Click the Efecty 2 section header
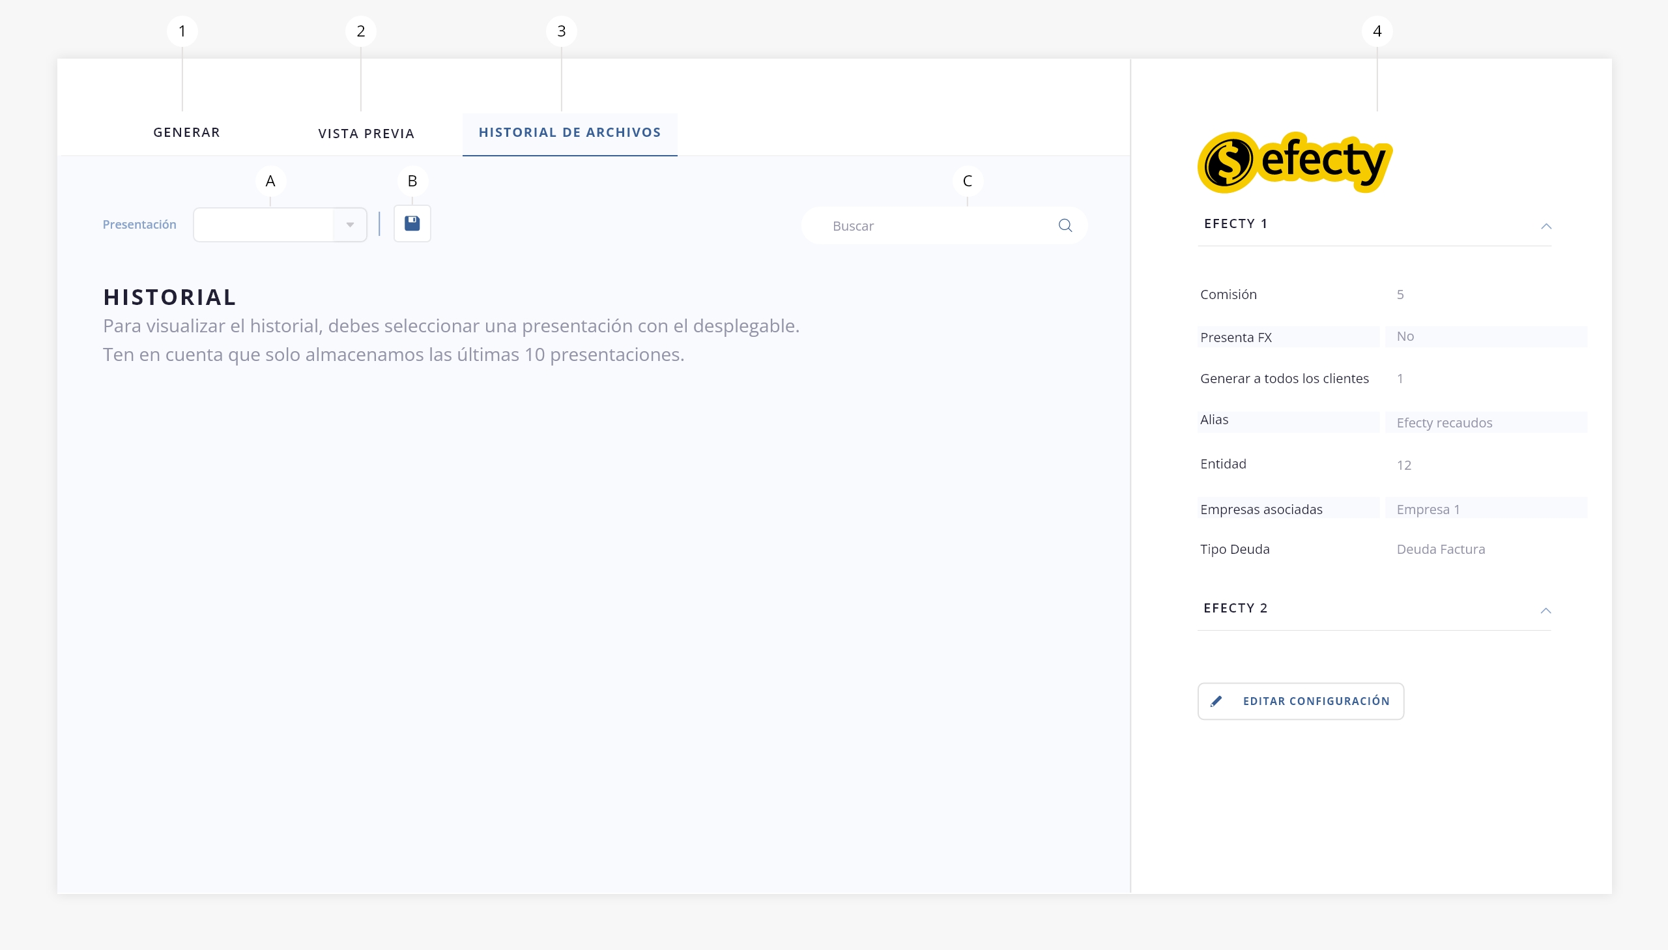This screenshot has width=1668, height=950. [1235, 608]
